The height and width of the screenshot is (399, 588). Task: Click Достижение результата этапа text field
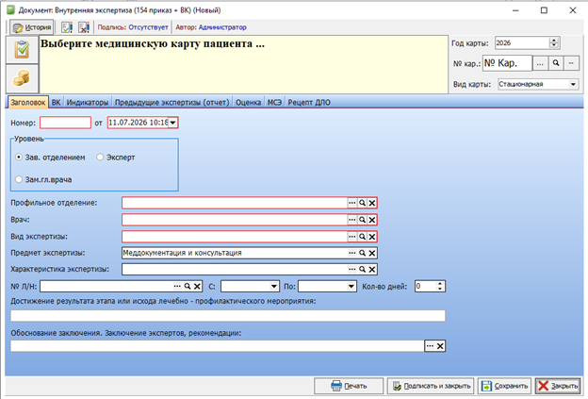pos(228,316)
